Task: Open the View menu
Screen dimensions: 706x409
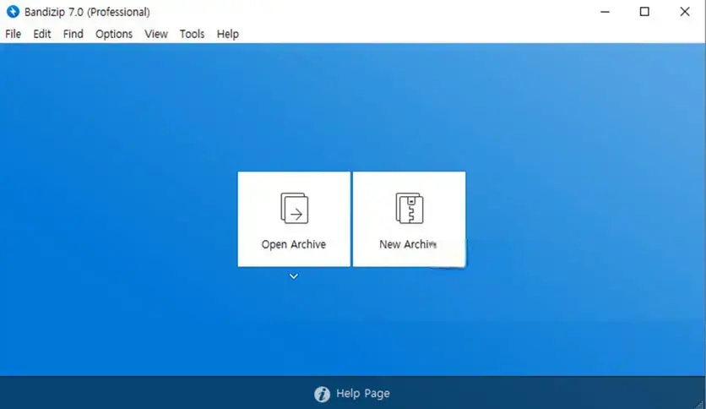Action: [x=156, y=34]
